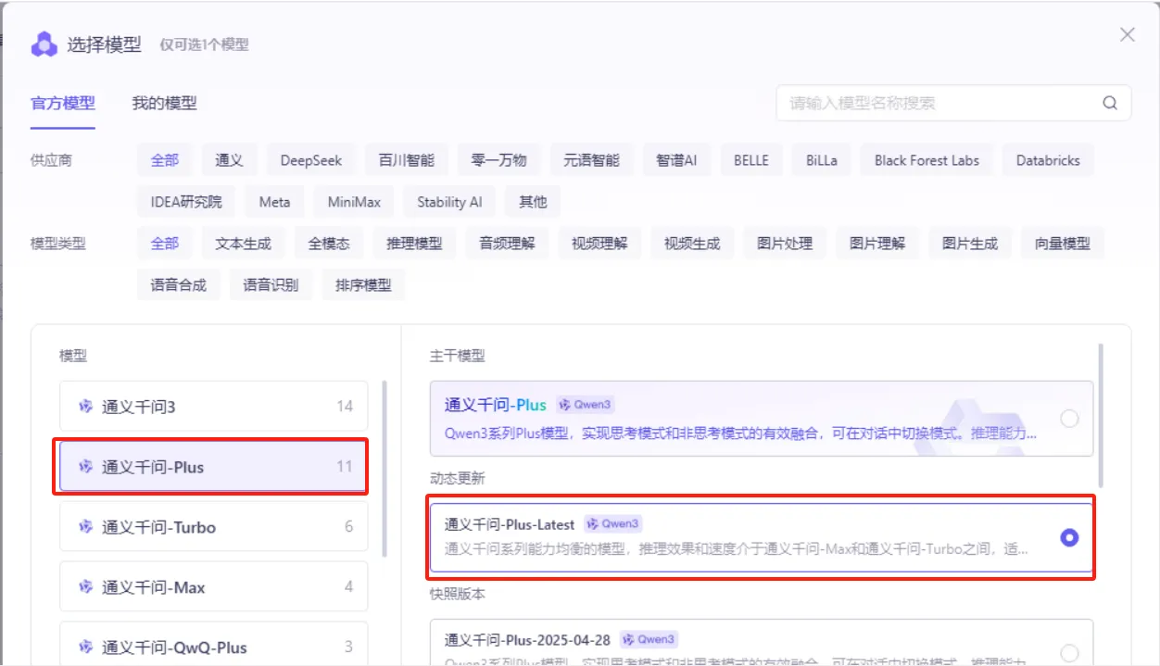The image size is (1160, 666).
Task: Click the icon beside 通义千问-QwQ-Plus
Action: 86,647
